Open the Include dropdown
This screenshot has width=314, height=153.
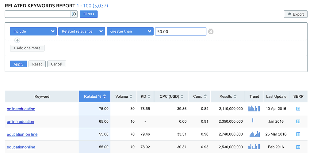pyautogui.click(x=33, y=32)
